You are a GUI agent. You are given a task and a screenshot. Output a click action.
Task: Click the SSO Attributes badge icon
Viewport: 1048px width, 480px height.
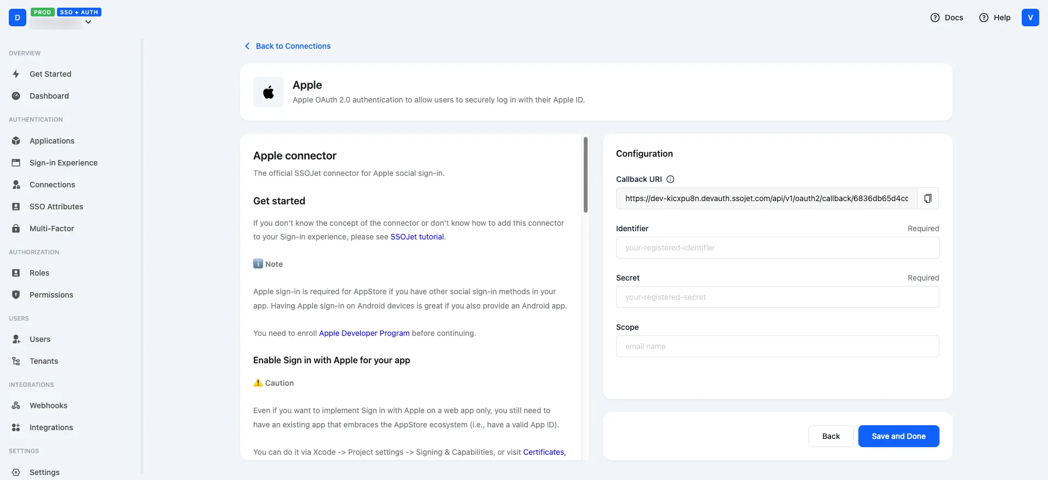16,207
